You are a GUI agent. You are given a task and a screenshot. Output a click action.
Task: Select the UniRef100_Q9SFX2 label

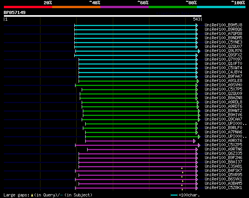[x=223, y=55]
